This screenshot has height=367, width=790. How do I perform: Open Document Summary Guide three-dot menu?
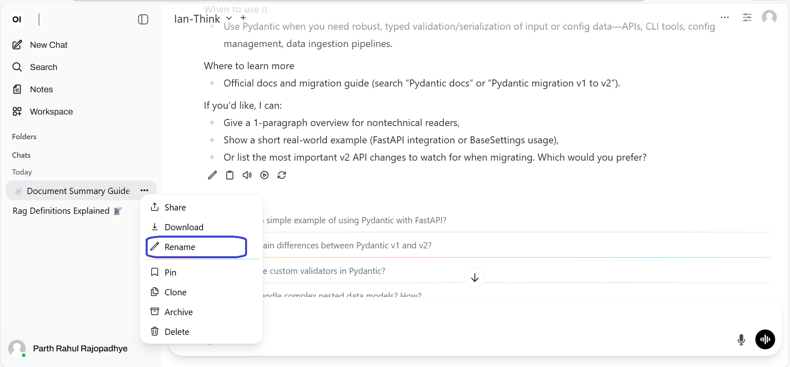[144, 190]
